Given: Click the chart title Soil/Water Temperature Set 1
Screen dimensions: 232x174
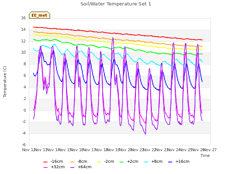Looking at the screenshot, I should click(116, 4).
